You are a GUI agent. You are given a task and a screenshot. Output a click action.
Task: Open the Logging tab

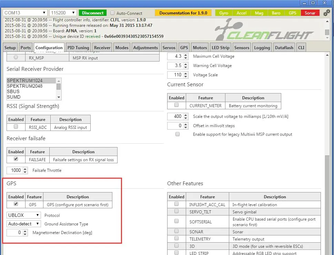coord(262,47)
